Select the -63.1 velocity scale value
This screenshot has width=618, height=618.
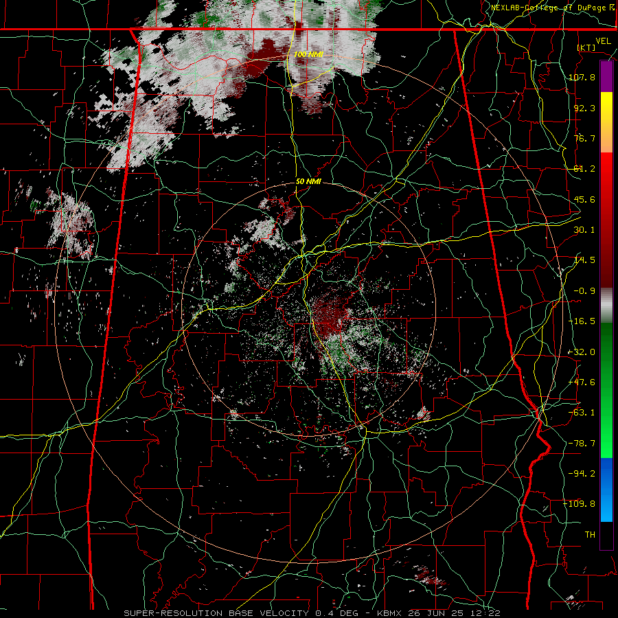pyautogui.click(x=582, y=413)
